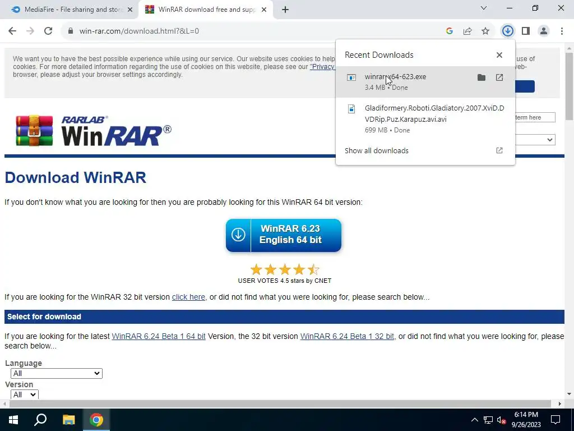Click the Google icon in the address bar
This screenshot has height=431, width=574.
pyautogui.click(x=450, y=31)
